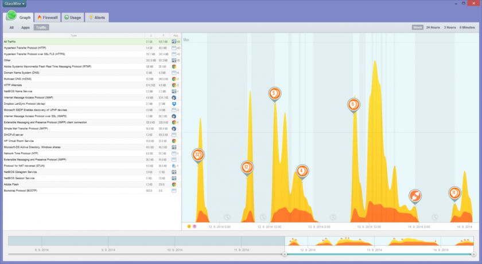Show All graph view
This screenshot has width=482, height=264.
pyautogui.click(x=11, y=27)
